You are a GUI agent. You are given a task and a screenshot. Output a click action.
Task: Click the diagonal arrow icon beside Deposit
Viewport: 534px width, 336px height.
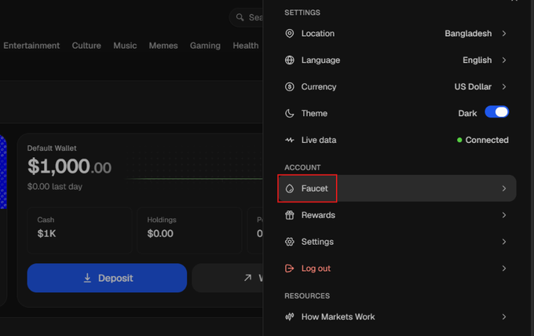coord(248,278)
